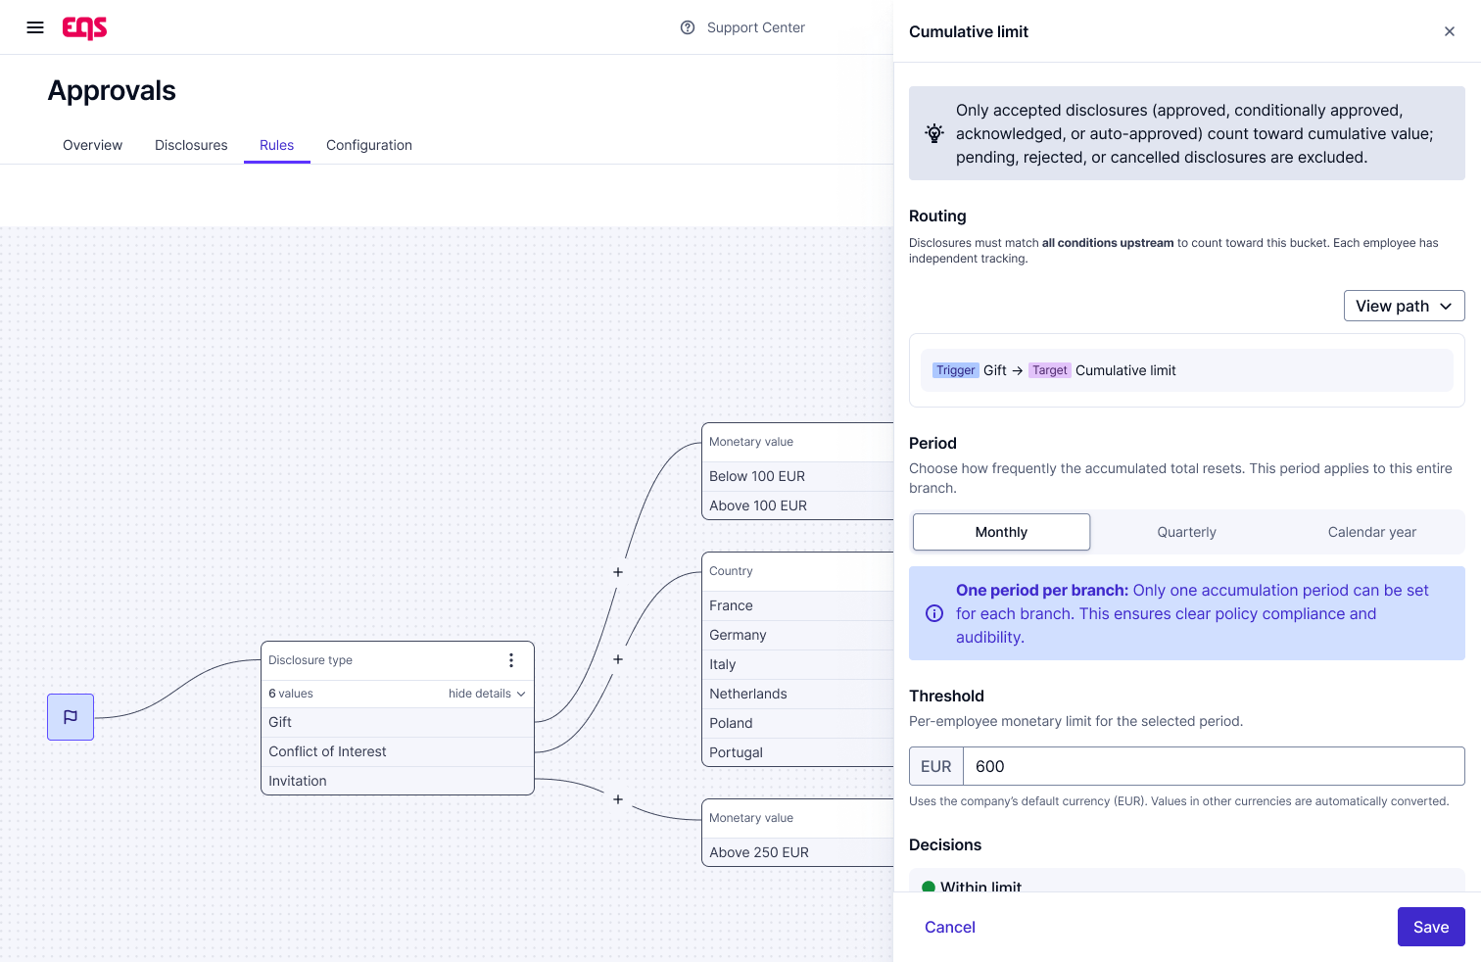Select the Invitation value row
Screen dimensions: 1481x962
(398, 781)
